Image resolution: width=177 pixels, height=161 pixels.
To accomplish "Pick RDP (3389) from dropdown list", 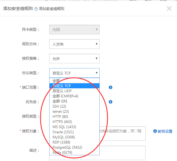I will pyautogui.click(x=74, y=142).
